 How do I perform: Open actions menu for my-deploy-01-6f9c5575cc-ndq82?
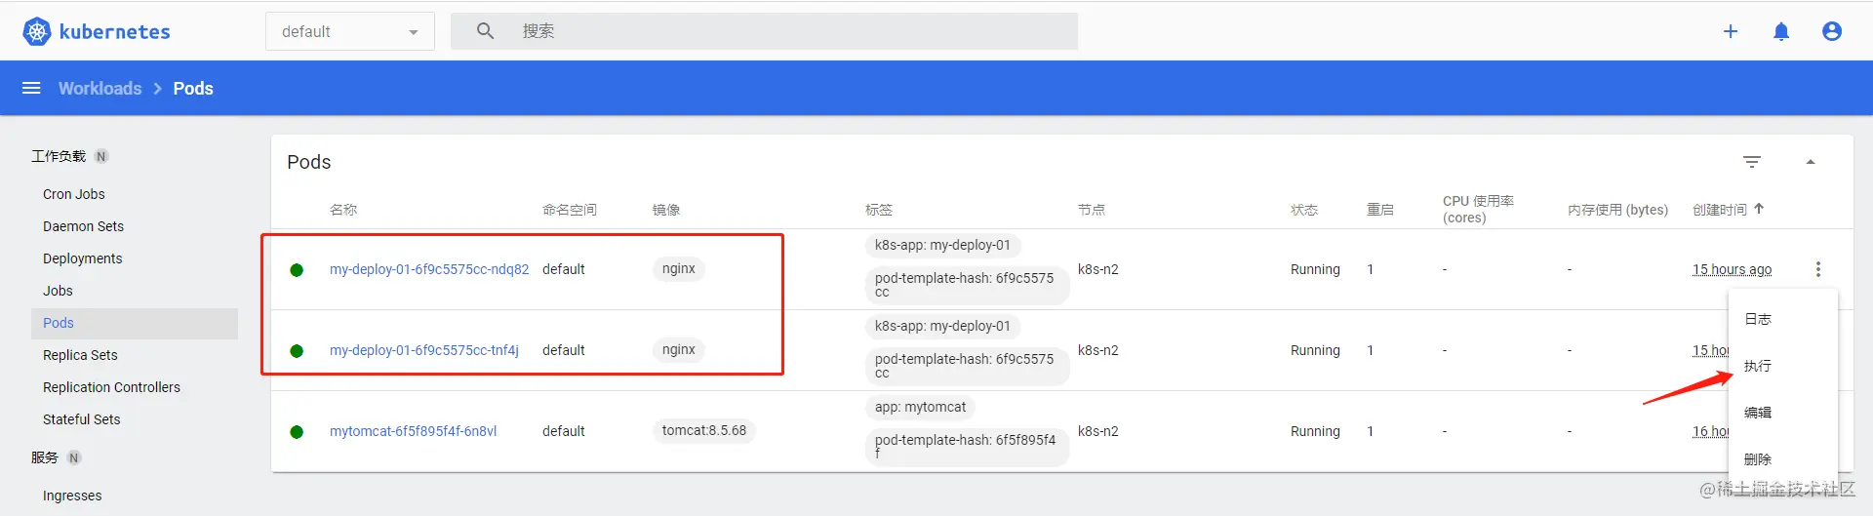(1818, 269)
